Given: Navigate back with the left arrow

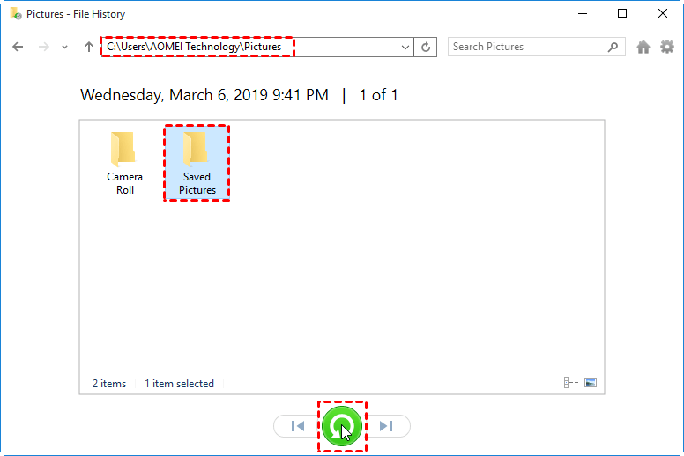Looking at the screenshot, I should pos(18,47).
